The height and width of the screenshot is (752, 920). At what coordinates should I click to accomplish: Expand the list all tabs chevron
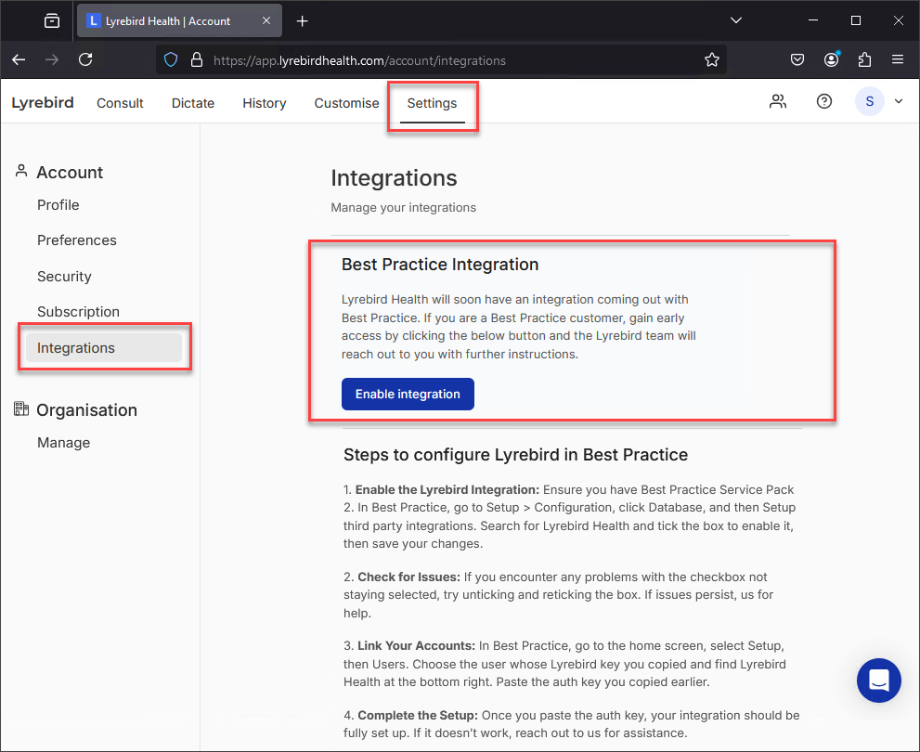tap(736, 20)
